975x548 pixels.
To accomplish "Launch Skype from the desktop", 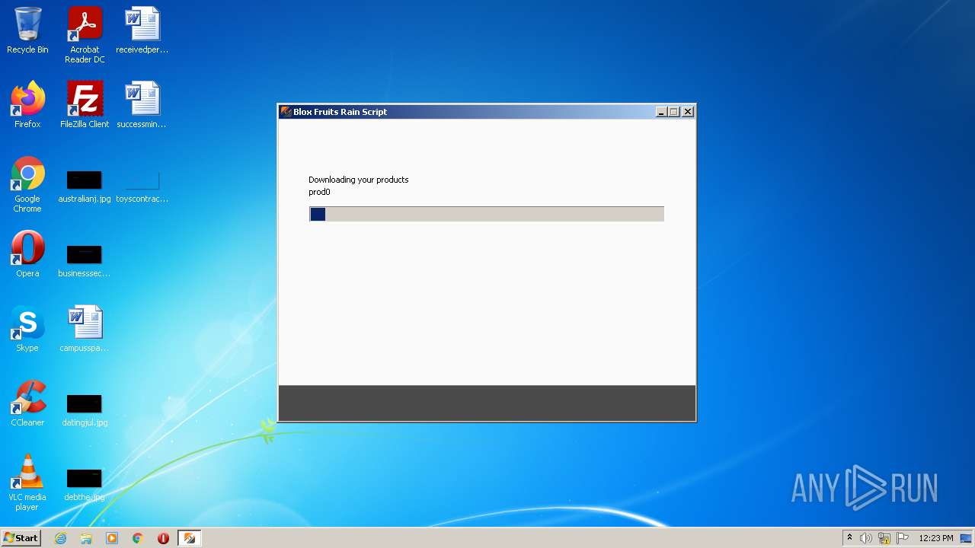I will 27,329.
